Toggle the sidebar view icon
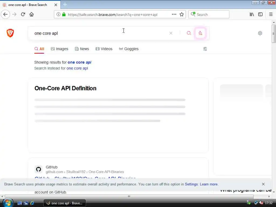Viewport: 276px width, 207px height. [260, 15]
